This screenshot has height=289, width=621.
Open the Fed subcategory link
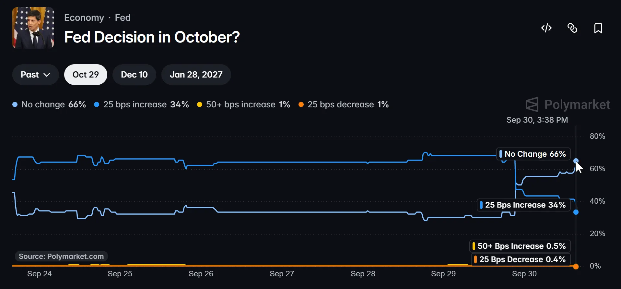[123, 18]
